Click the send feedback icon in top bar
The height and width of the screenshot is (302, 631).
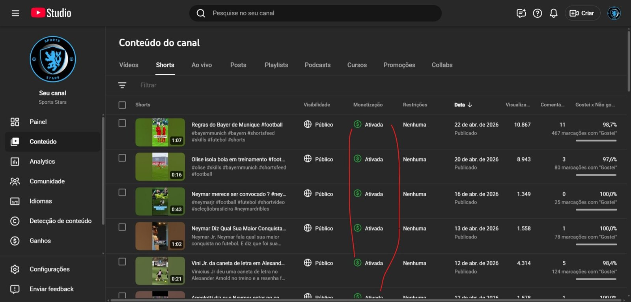[521, 13]
